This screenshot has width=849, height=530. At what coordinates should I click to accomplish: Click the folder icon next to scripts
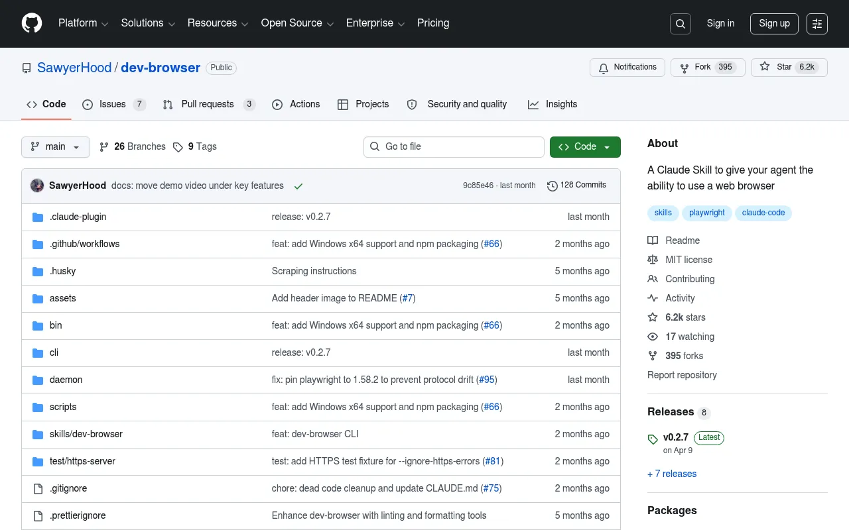coord(38,407)
